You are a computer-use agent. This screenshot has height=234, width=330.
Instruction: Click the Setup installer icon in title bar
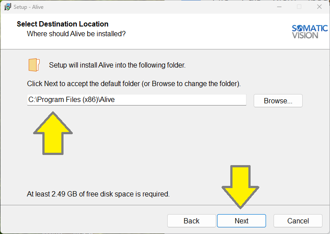(x=7, y=7)
